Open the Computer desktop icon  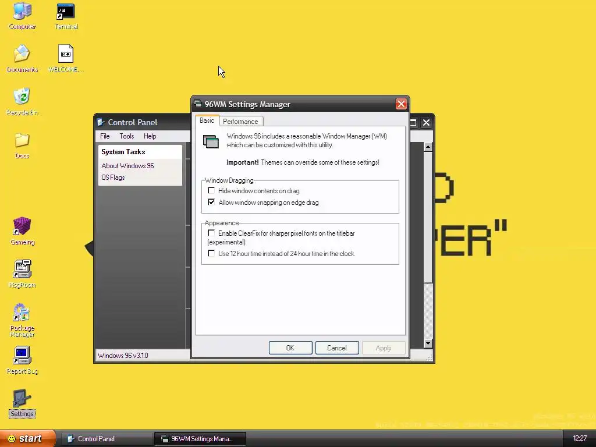tap(22, 16)
